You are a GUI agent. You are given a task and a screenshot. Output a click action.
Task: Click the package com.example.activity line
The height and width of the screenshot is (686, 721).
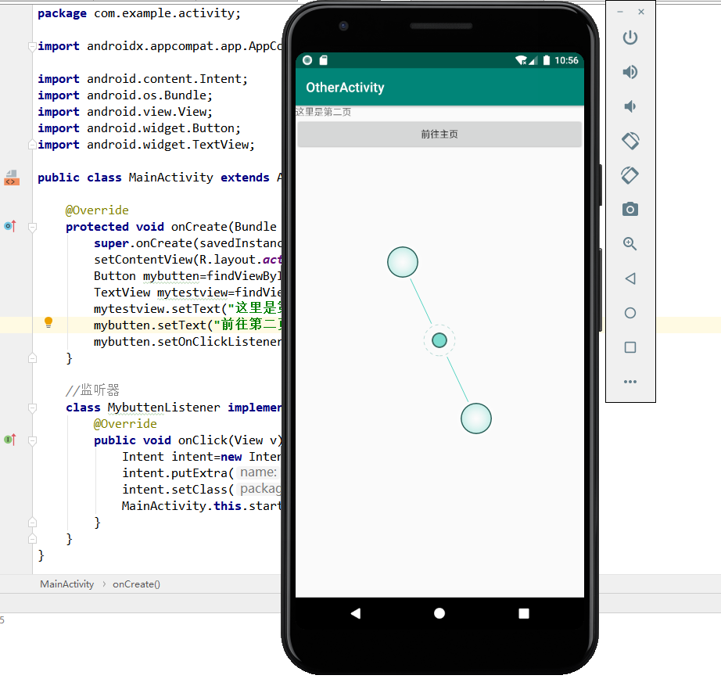[139, 13]
